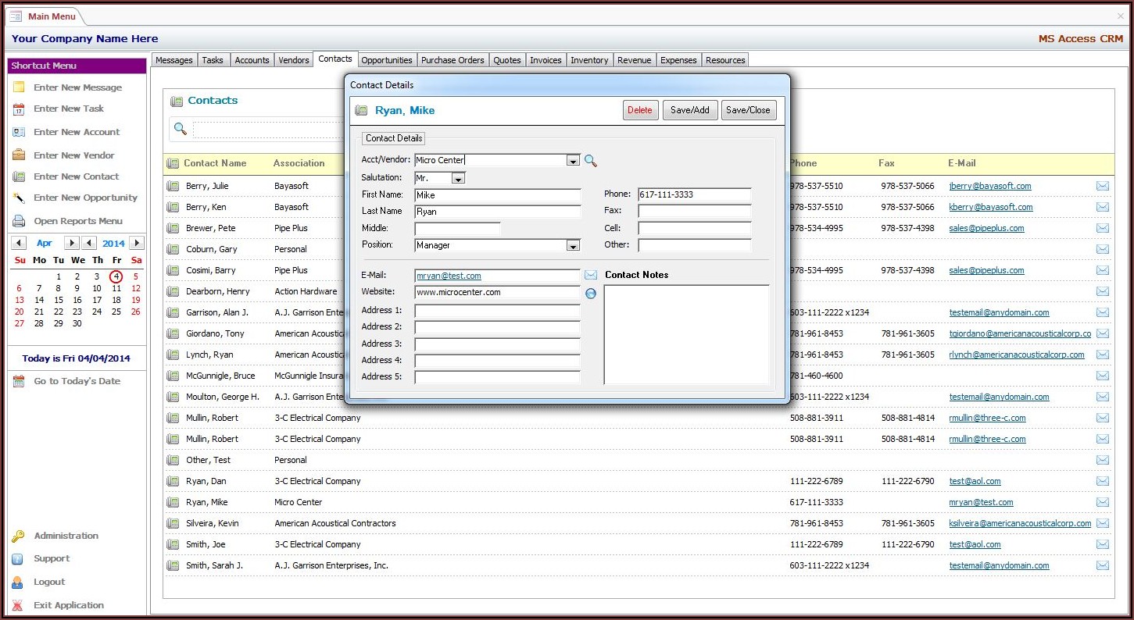Image resolution: width=1134 pixels, height=620 pixels.
Task: Click the Exit Application icon
Action: point(18,605)
